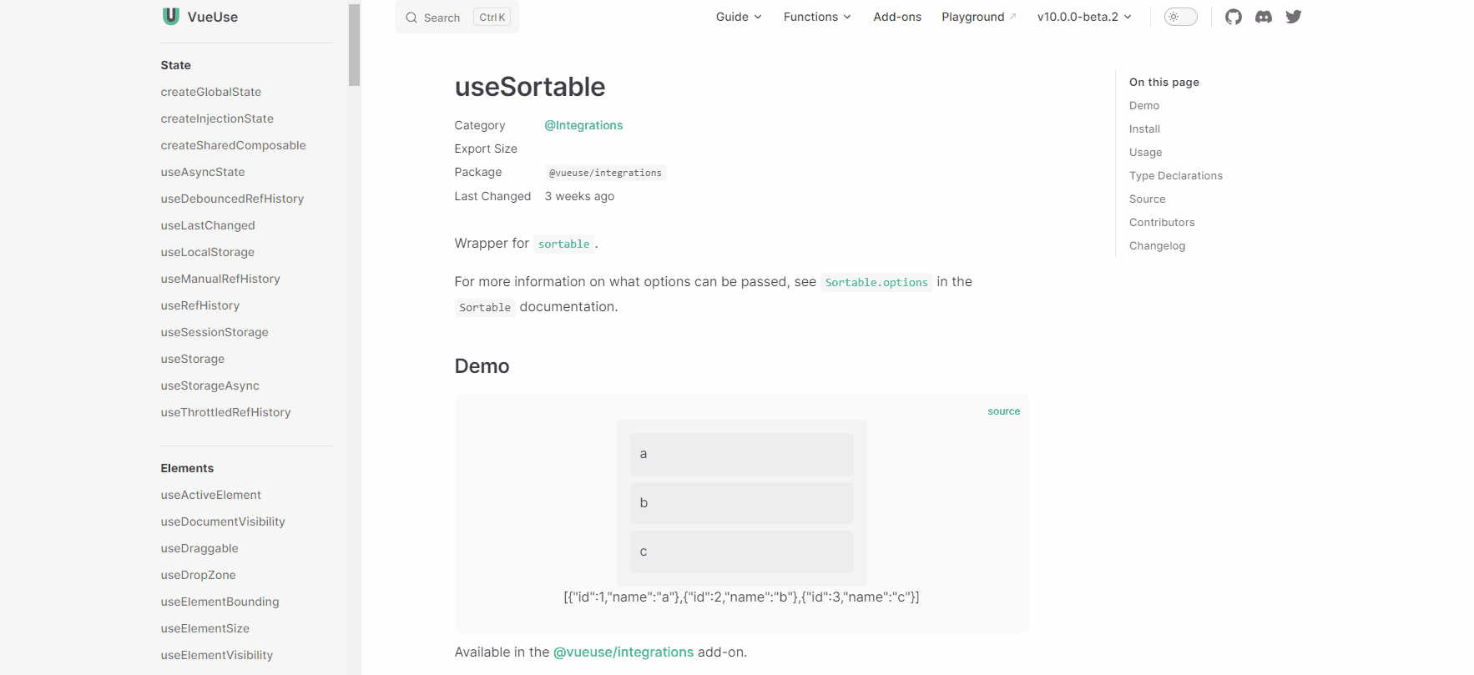This screenshot has width=1474, height=675.
Task: Open the @vueuse/integrations add-on link
Action: [x=623, y=652]
